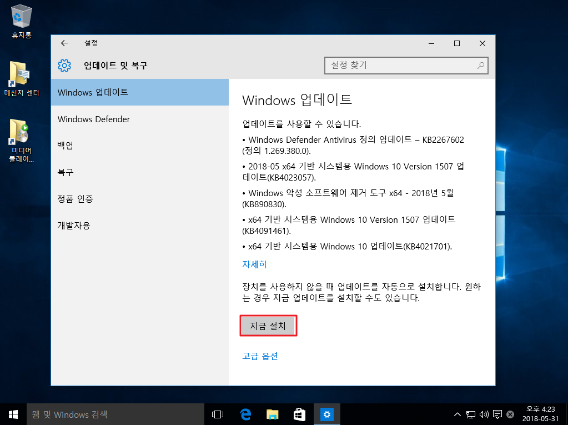Image resolution: width=568 pixels, height=425 pixels.
Task: Open the Windows Start menu
Action: click(13, 414)
